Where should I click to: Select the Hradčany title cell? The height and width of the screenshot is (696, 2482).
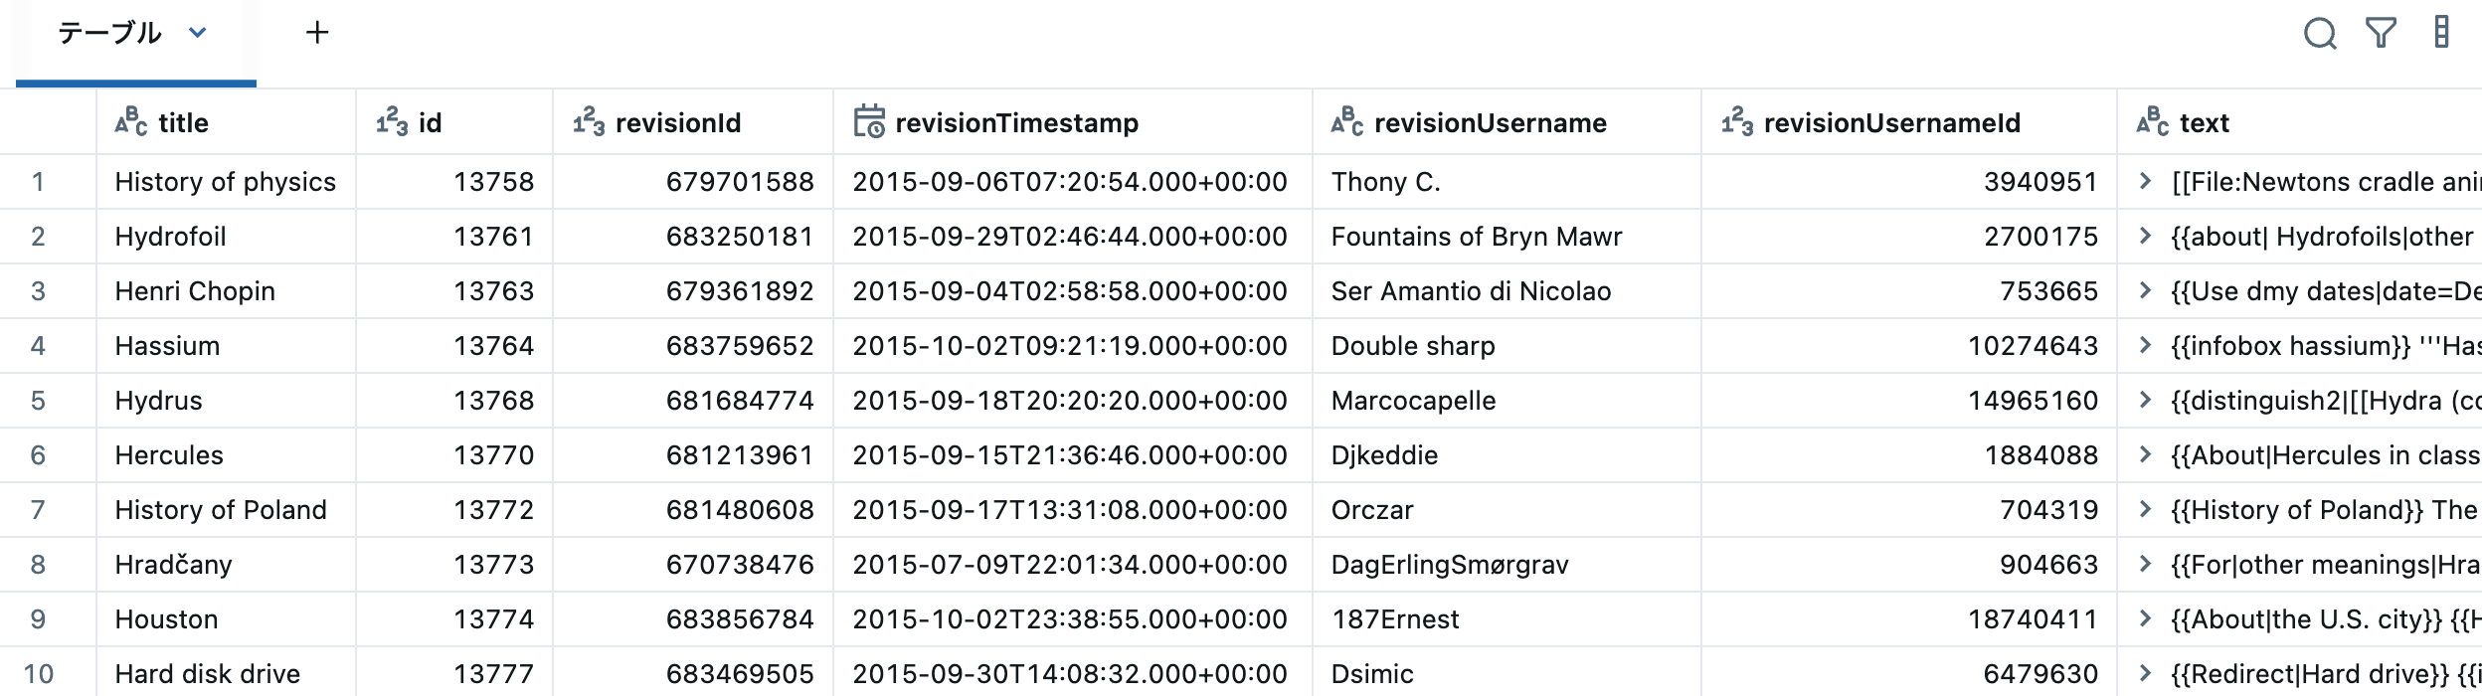pos(226,565)
